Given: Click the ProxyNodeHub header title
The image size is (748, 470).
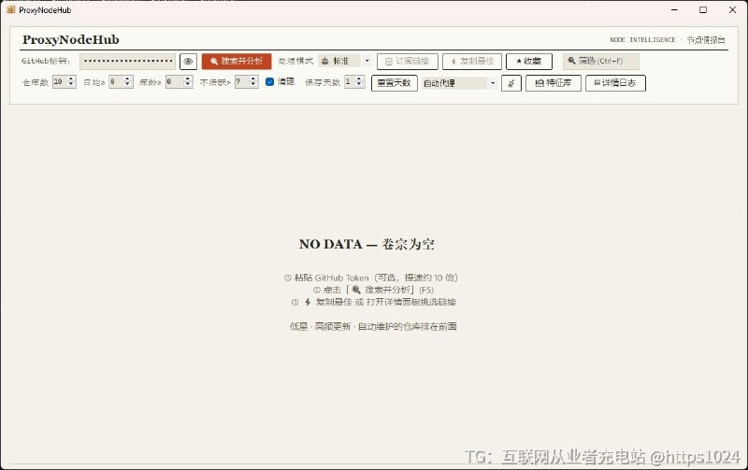Looking at the screenshot, I should pyautogui.click(x=71, y=39).
